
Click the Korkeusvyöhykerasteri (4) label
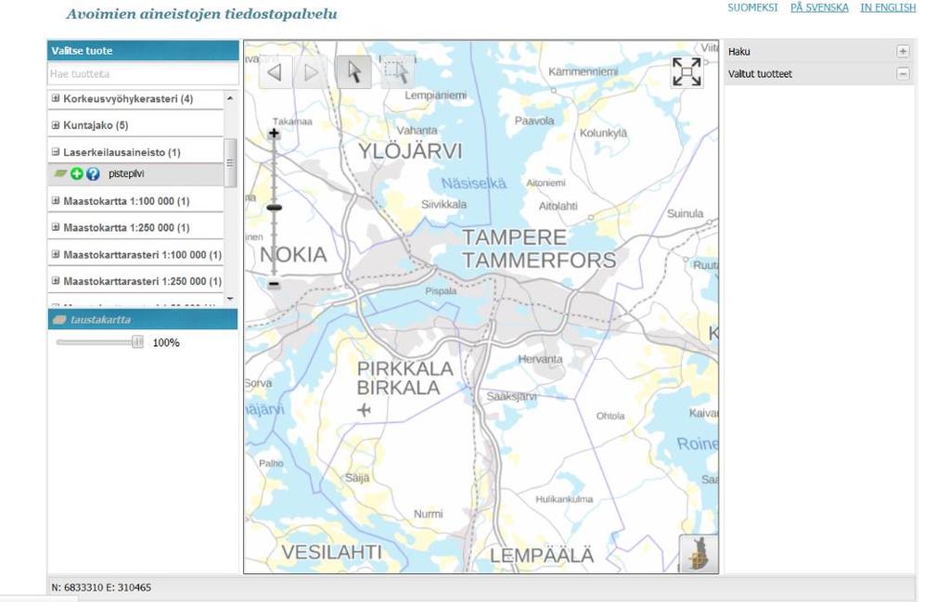point(128,98)
